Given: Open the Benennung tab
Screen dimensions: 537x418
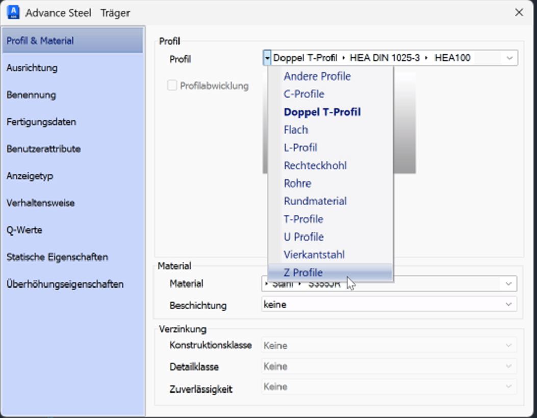Looking at the screenshot, I should tap(72, 95).
